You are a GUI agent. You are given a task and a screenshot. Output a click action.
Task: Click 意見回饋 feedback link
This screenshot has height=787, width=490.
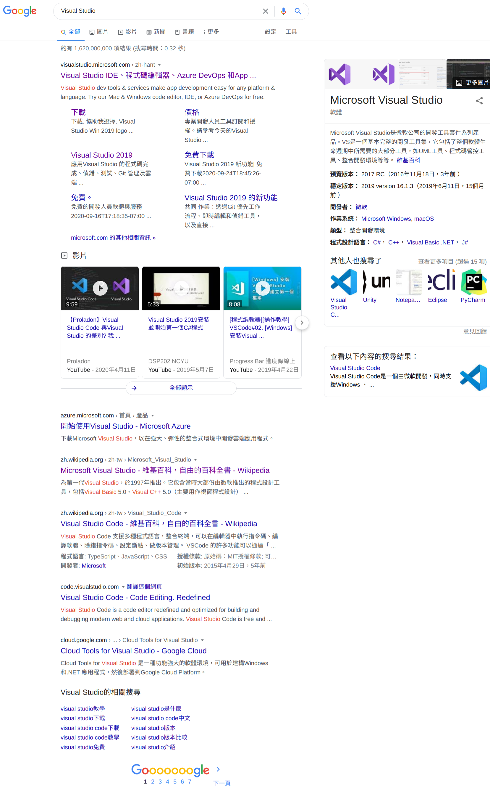(x=475, y=331)
